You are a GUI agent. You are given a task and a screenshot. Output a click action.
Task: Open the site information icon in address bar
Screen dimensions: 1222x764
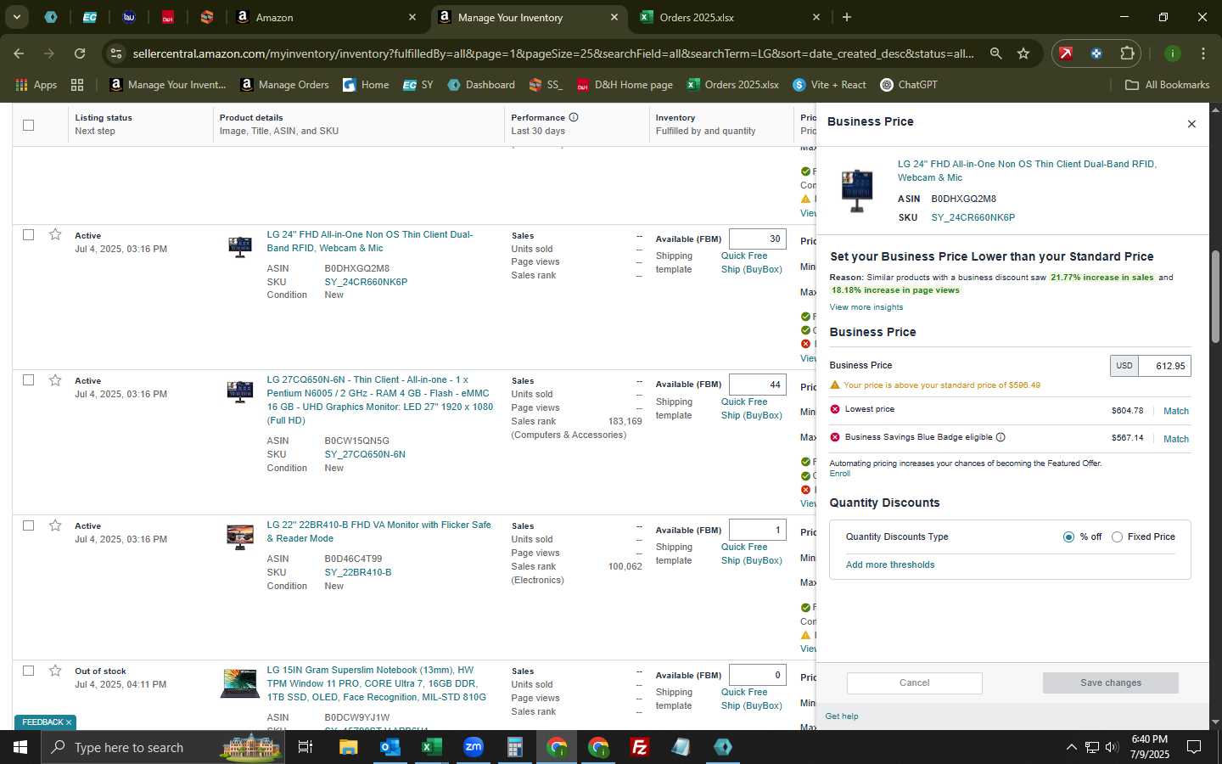tap(116, 53)
